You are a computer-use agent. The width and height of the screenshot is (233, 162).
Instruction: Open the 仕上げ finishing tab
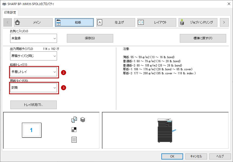(115, 22)
